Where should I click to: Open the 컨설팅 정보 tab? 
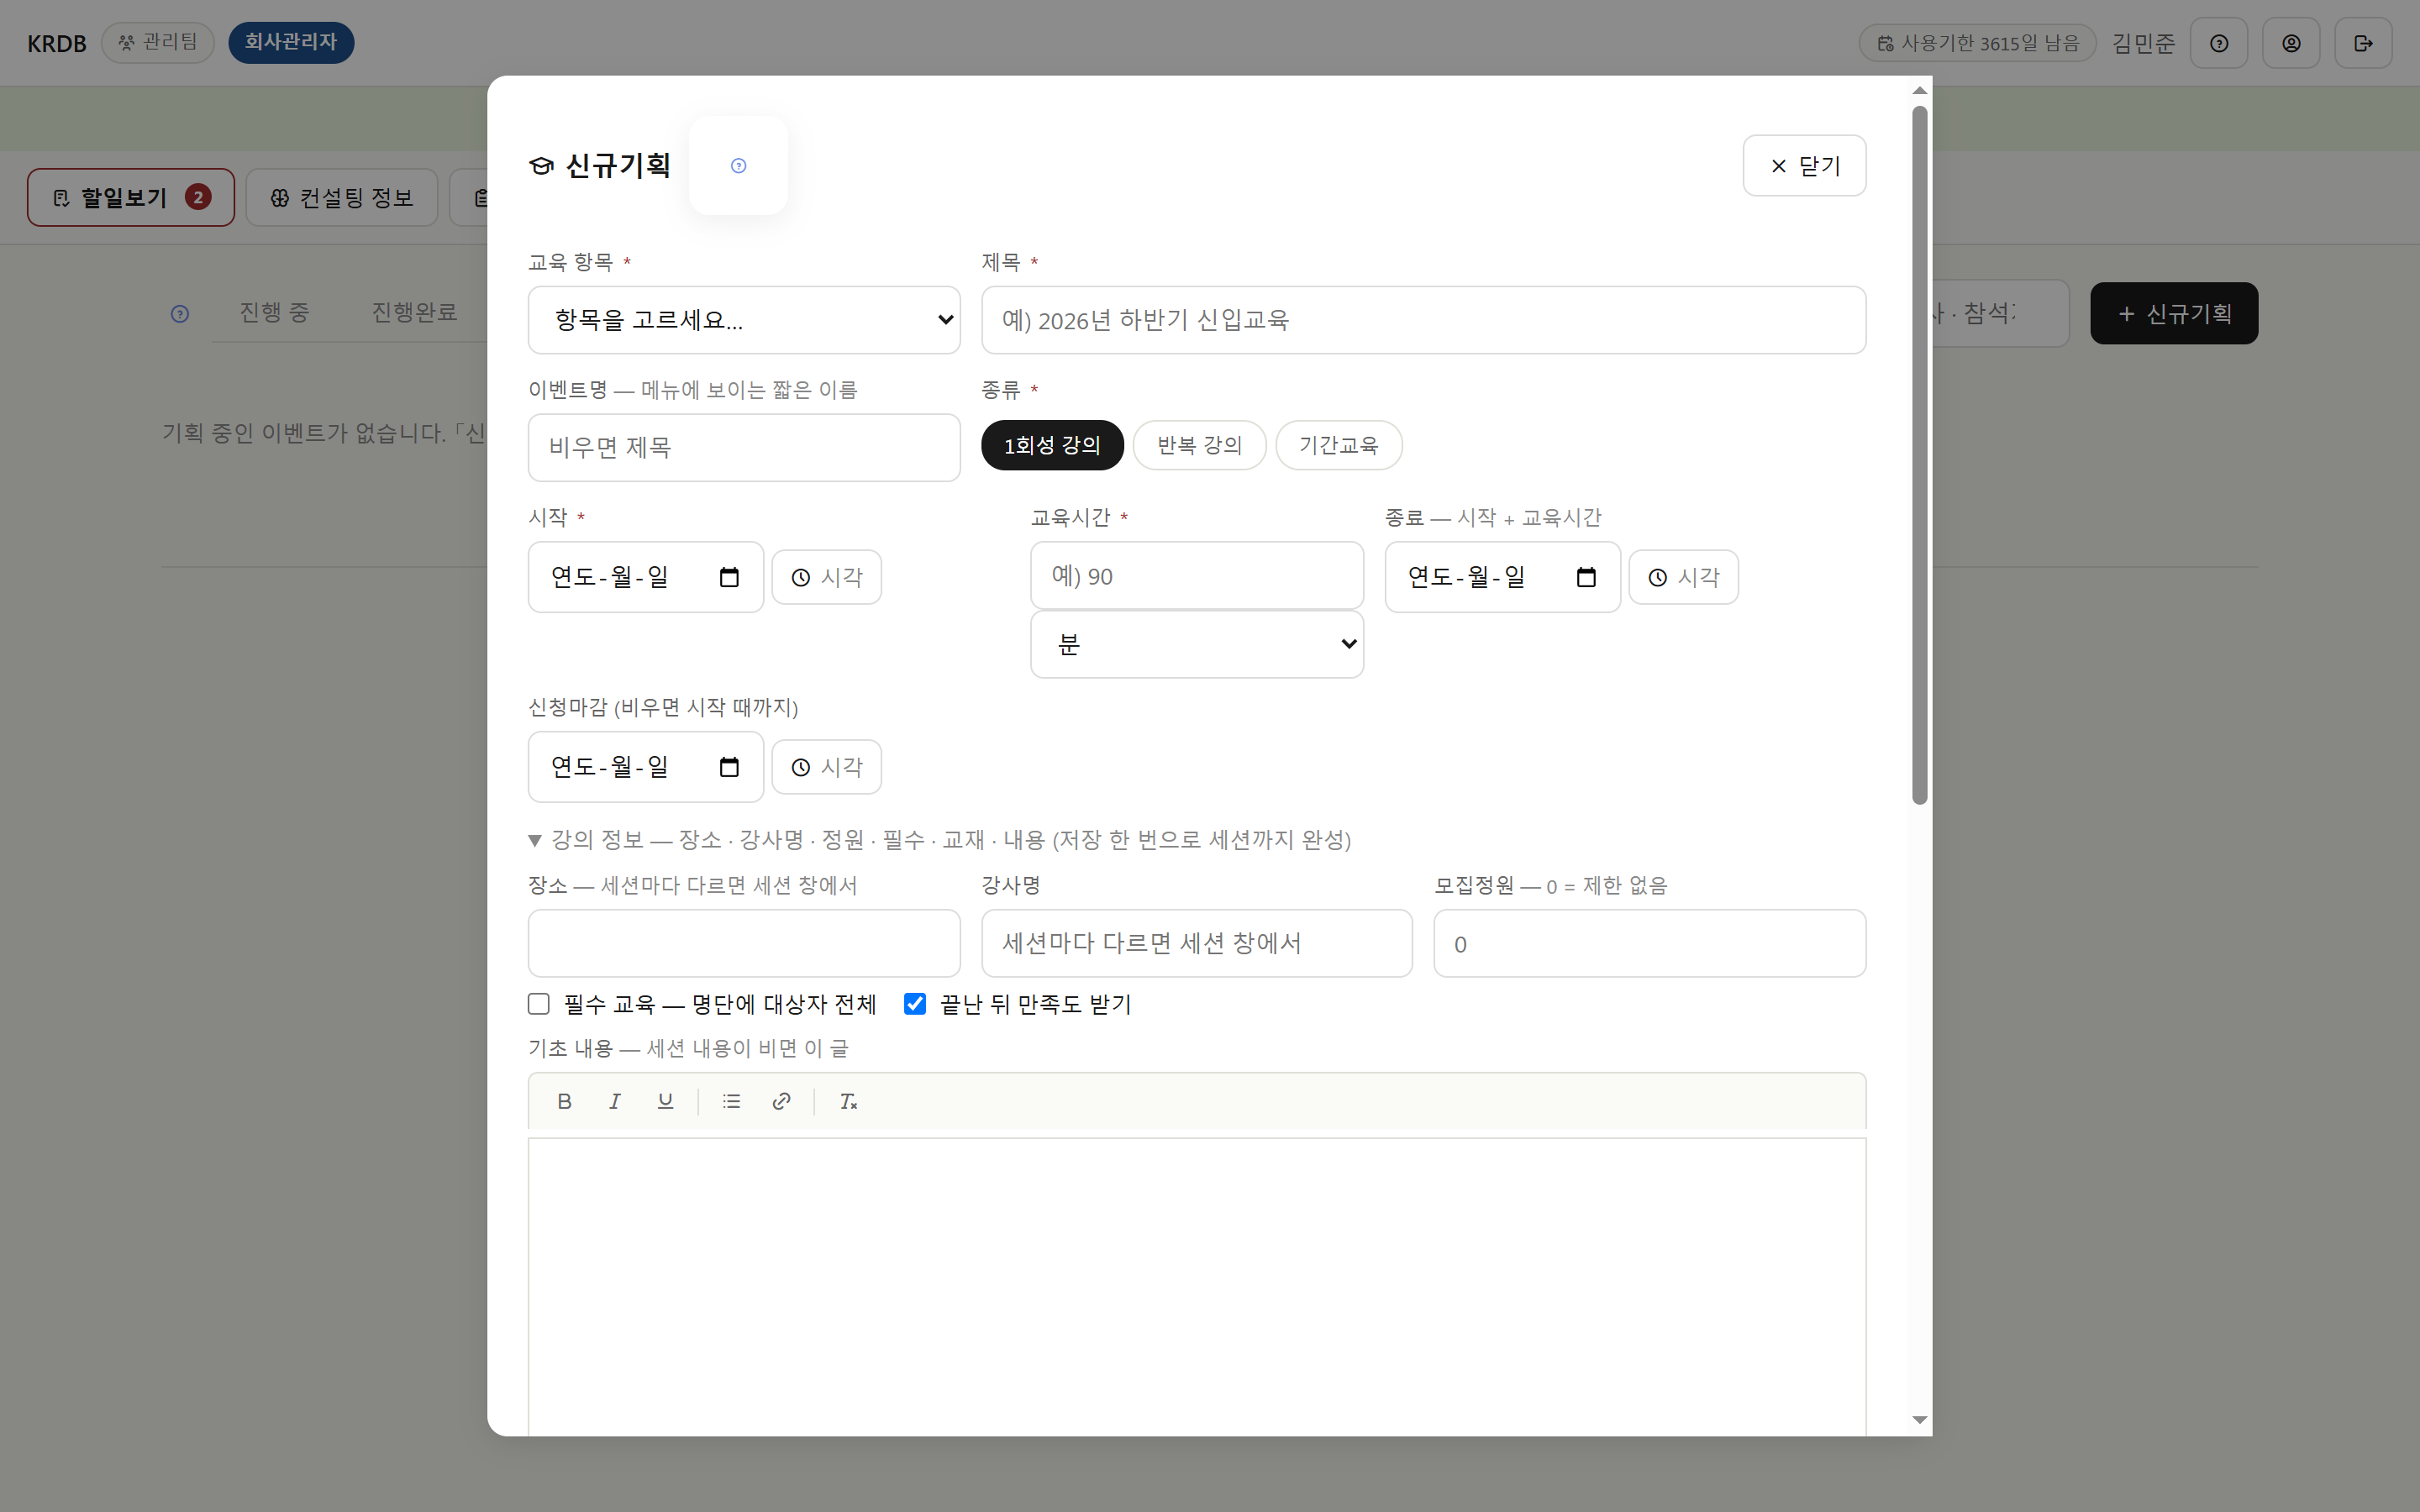point(341,198)
